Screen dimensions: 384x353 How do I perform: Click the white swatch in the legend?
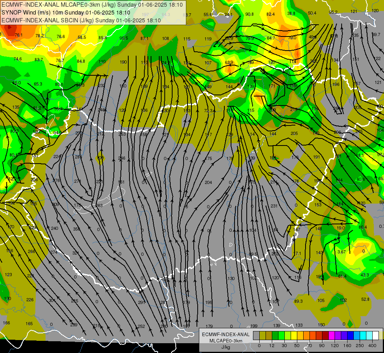[x=376, y=335]
